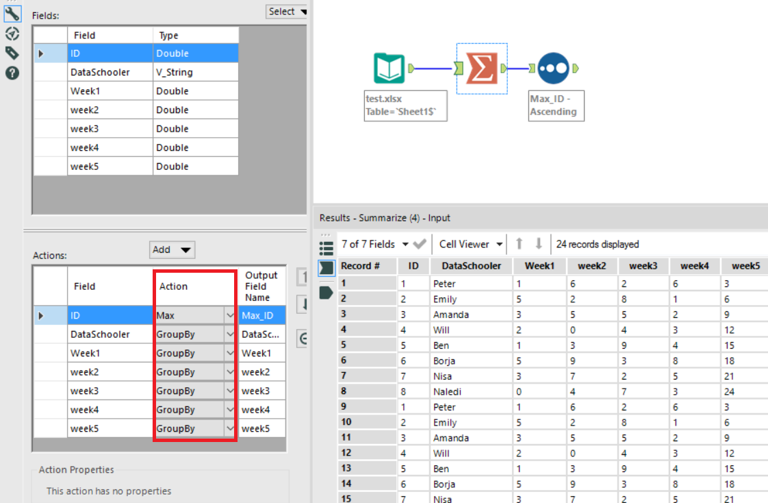This screenshot has height=503, width=768.
Task: Expand the Max action dropdown for ID
Action: [229, 316]
